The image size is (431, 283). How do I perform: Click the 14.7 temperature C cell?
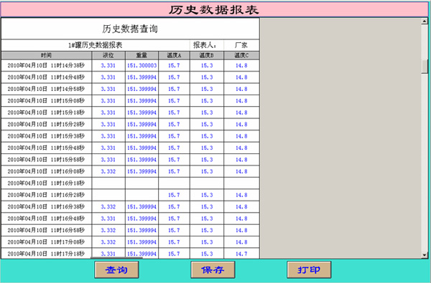pos(241,254)
